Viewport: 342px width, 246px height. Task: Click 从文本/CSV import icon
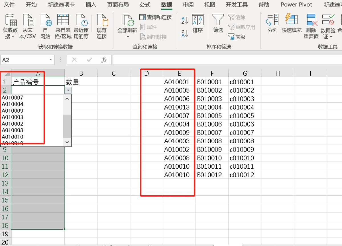28,20
